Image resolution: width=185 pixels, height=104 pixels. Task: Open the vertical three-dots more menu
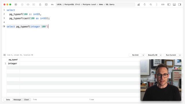point(157,5)
